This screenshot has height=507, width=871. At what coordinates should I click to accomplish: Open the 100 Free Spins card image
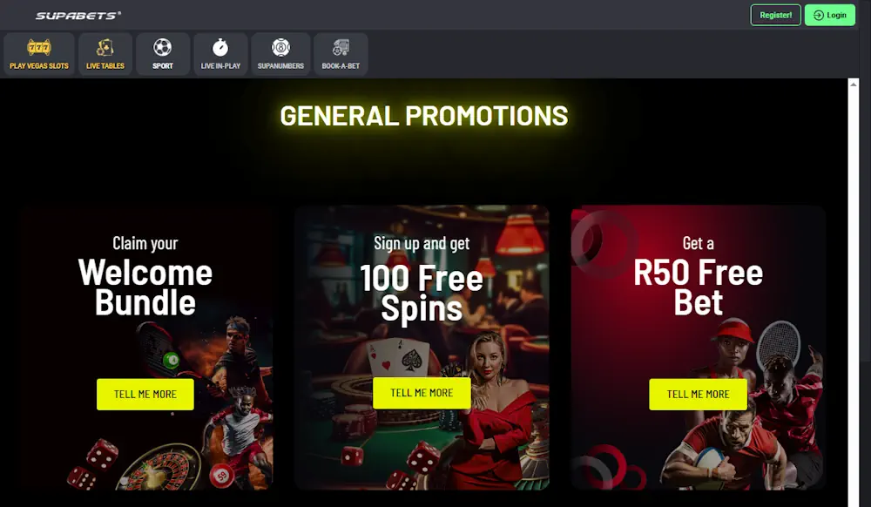[422, 348]
